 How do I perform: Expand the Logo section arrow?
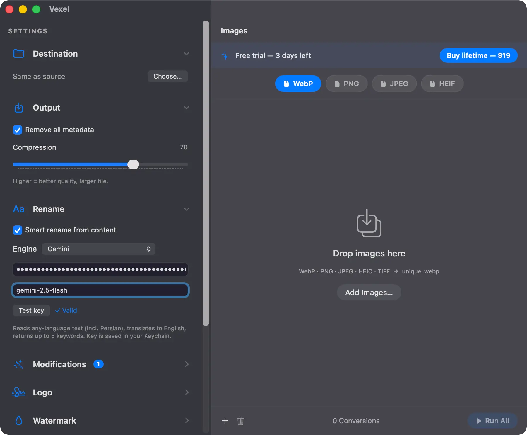pyautogui.click(x=187, y=392)
